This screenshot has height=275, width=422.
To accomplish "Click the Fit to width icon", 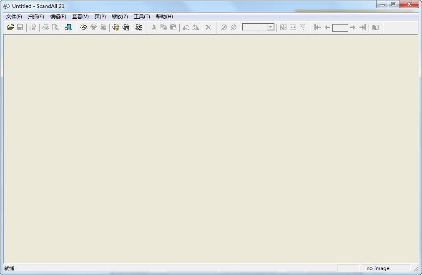I will tap(293, 27).
